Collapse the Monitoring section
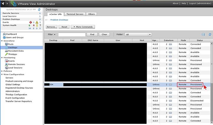The height and width of the screenshot is (125, 213). (2, 58)
